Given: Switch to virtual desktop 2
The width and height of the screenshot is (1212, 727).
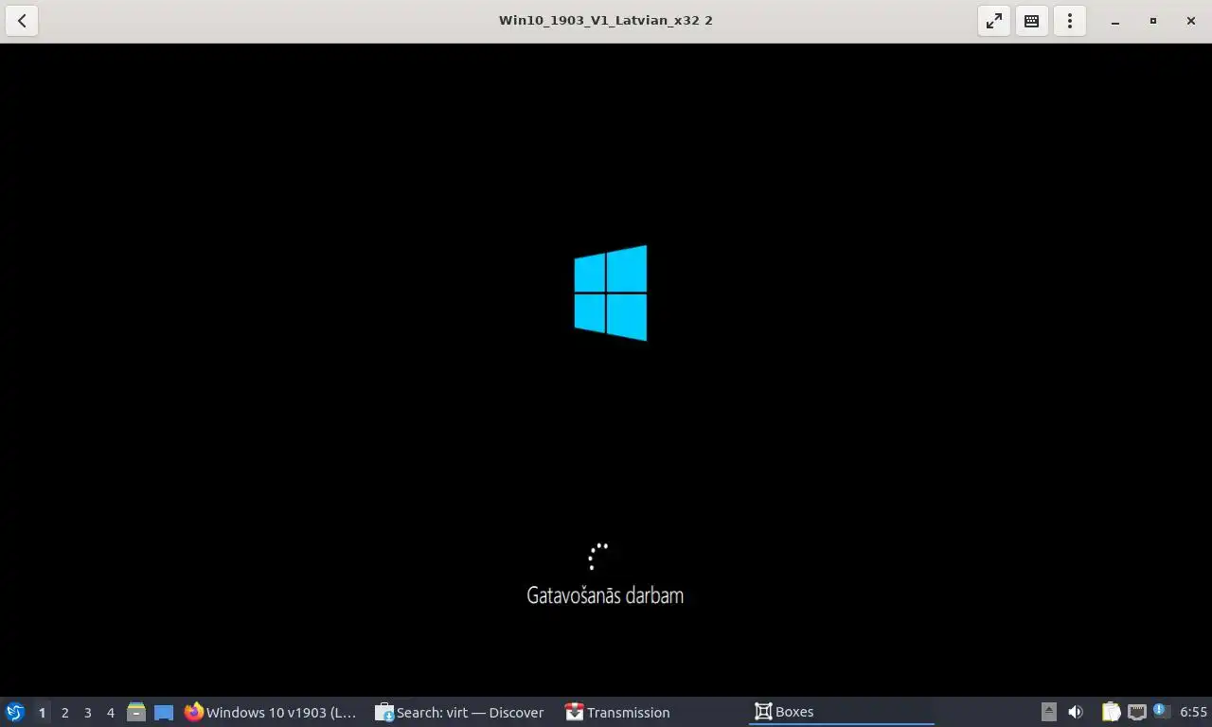Looking at the screenshot, I should click(64, 712).
